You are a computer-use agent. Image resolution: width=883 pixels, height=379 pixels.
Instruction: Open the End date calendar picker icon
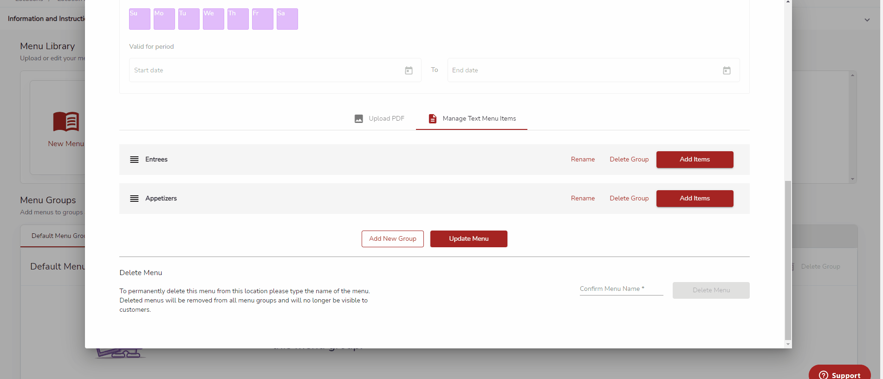coord(727,71)
